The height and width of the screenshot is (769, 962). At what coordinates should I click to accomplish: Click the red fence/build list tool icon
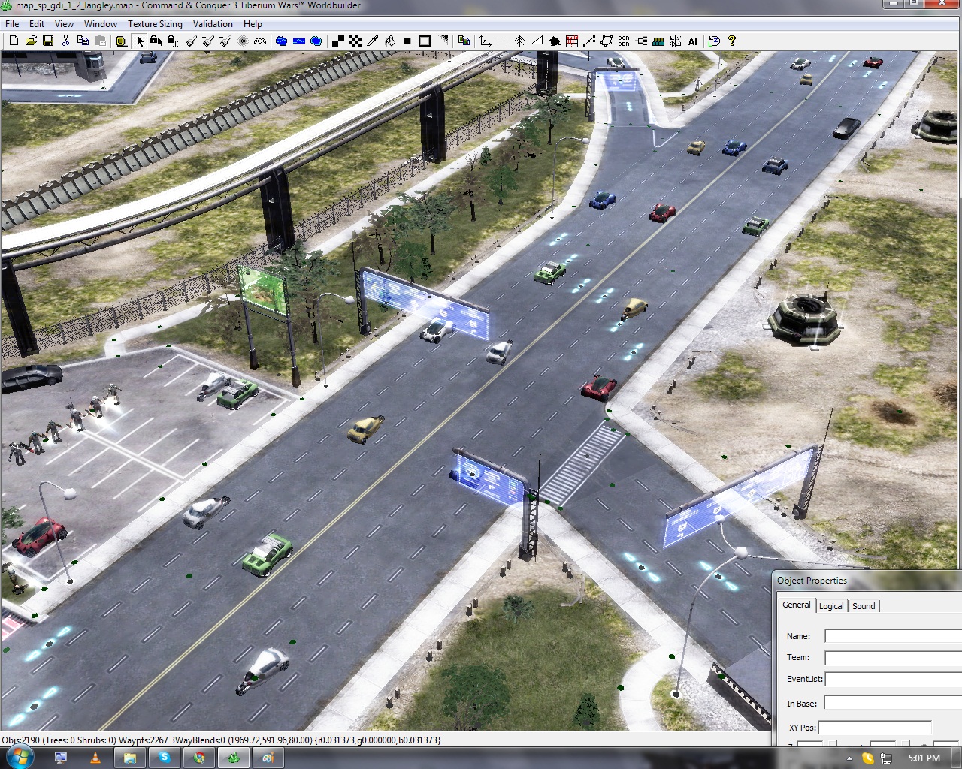[572, 41]
